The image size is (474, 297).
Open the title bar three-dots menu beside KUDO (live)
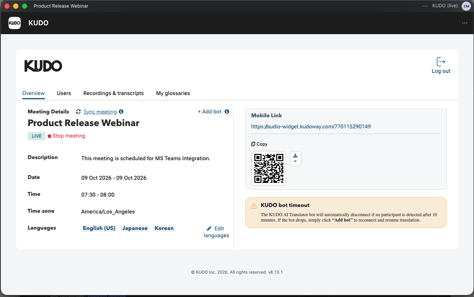424,6
